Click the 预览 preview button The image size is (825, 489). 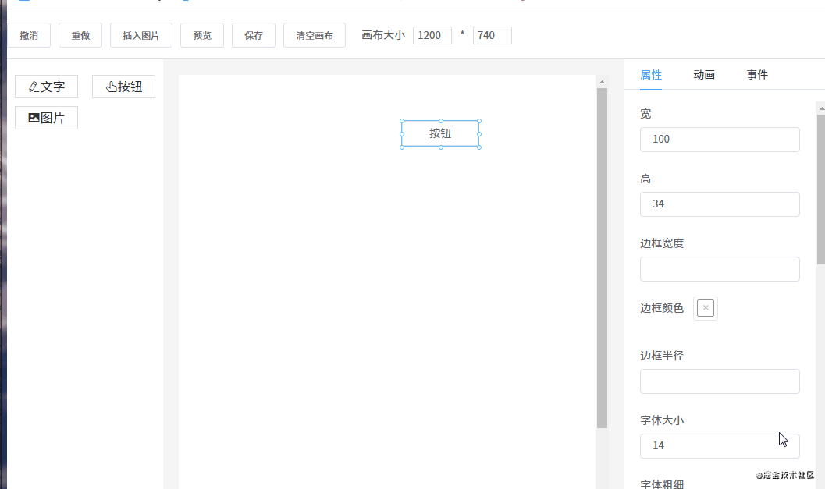point(202,35)
